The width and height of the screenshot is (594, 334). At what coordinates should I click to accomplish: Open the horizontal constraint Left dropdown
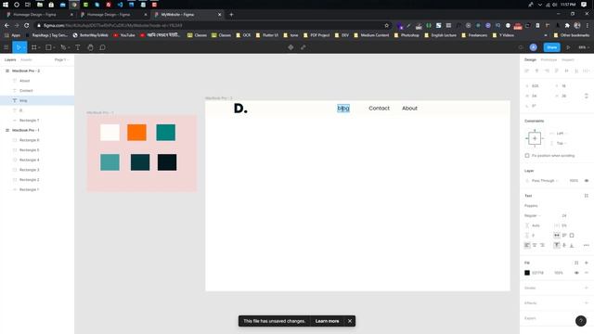pos(562,134)
